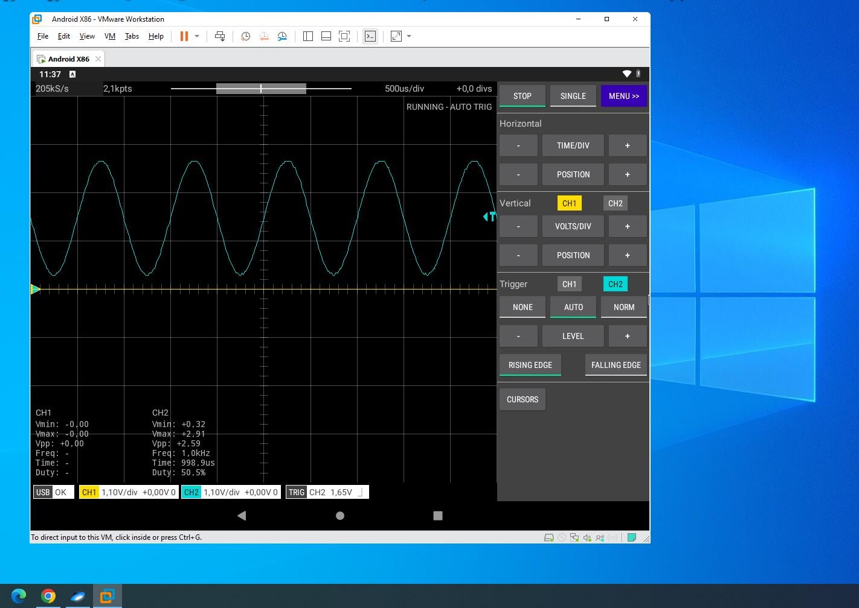Increase vertical POSITION with plus
The width and height of the screenshot is (859, 608).
coord(628,255)
